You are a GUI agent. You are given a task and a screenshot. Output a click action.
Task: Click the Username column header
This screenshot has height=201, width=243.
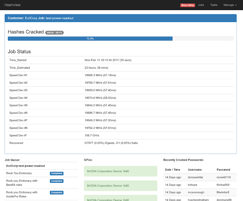195,170
